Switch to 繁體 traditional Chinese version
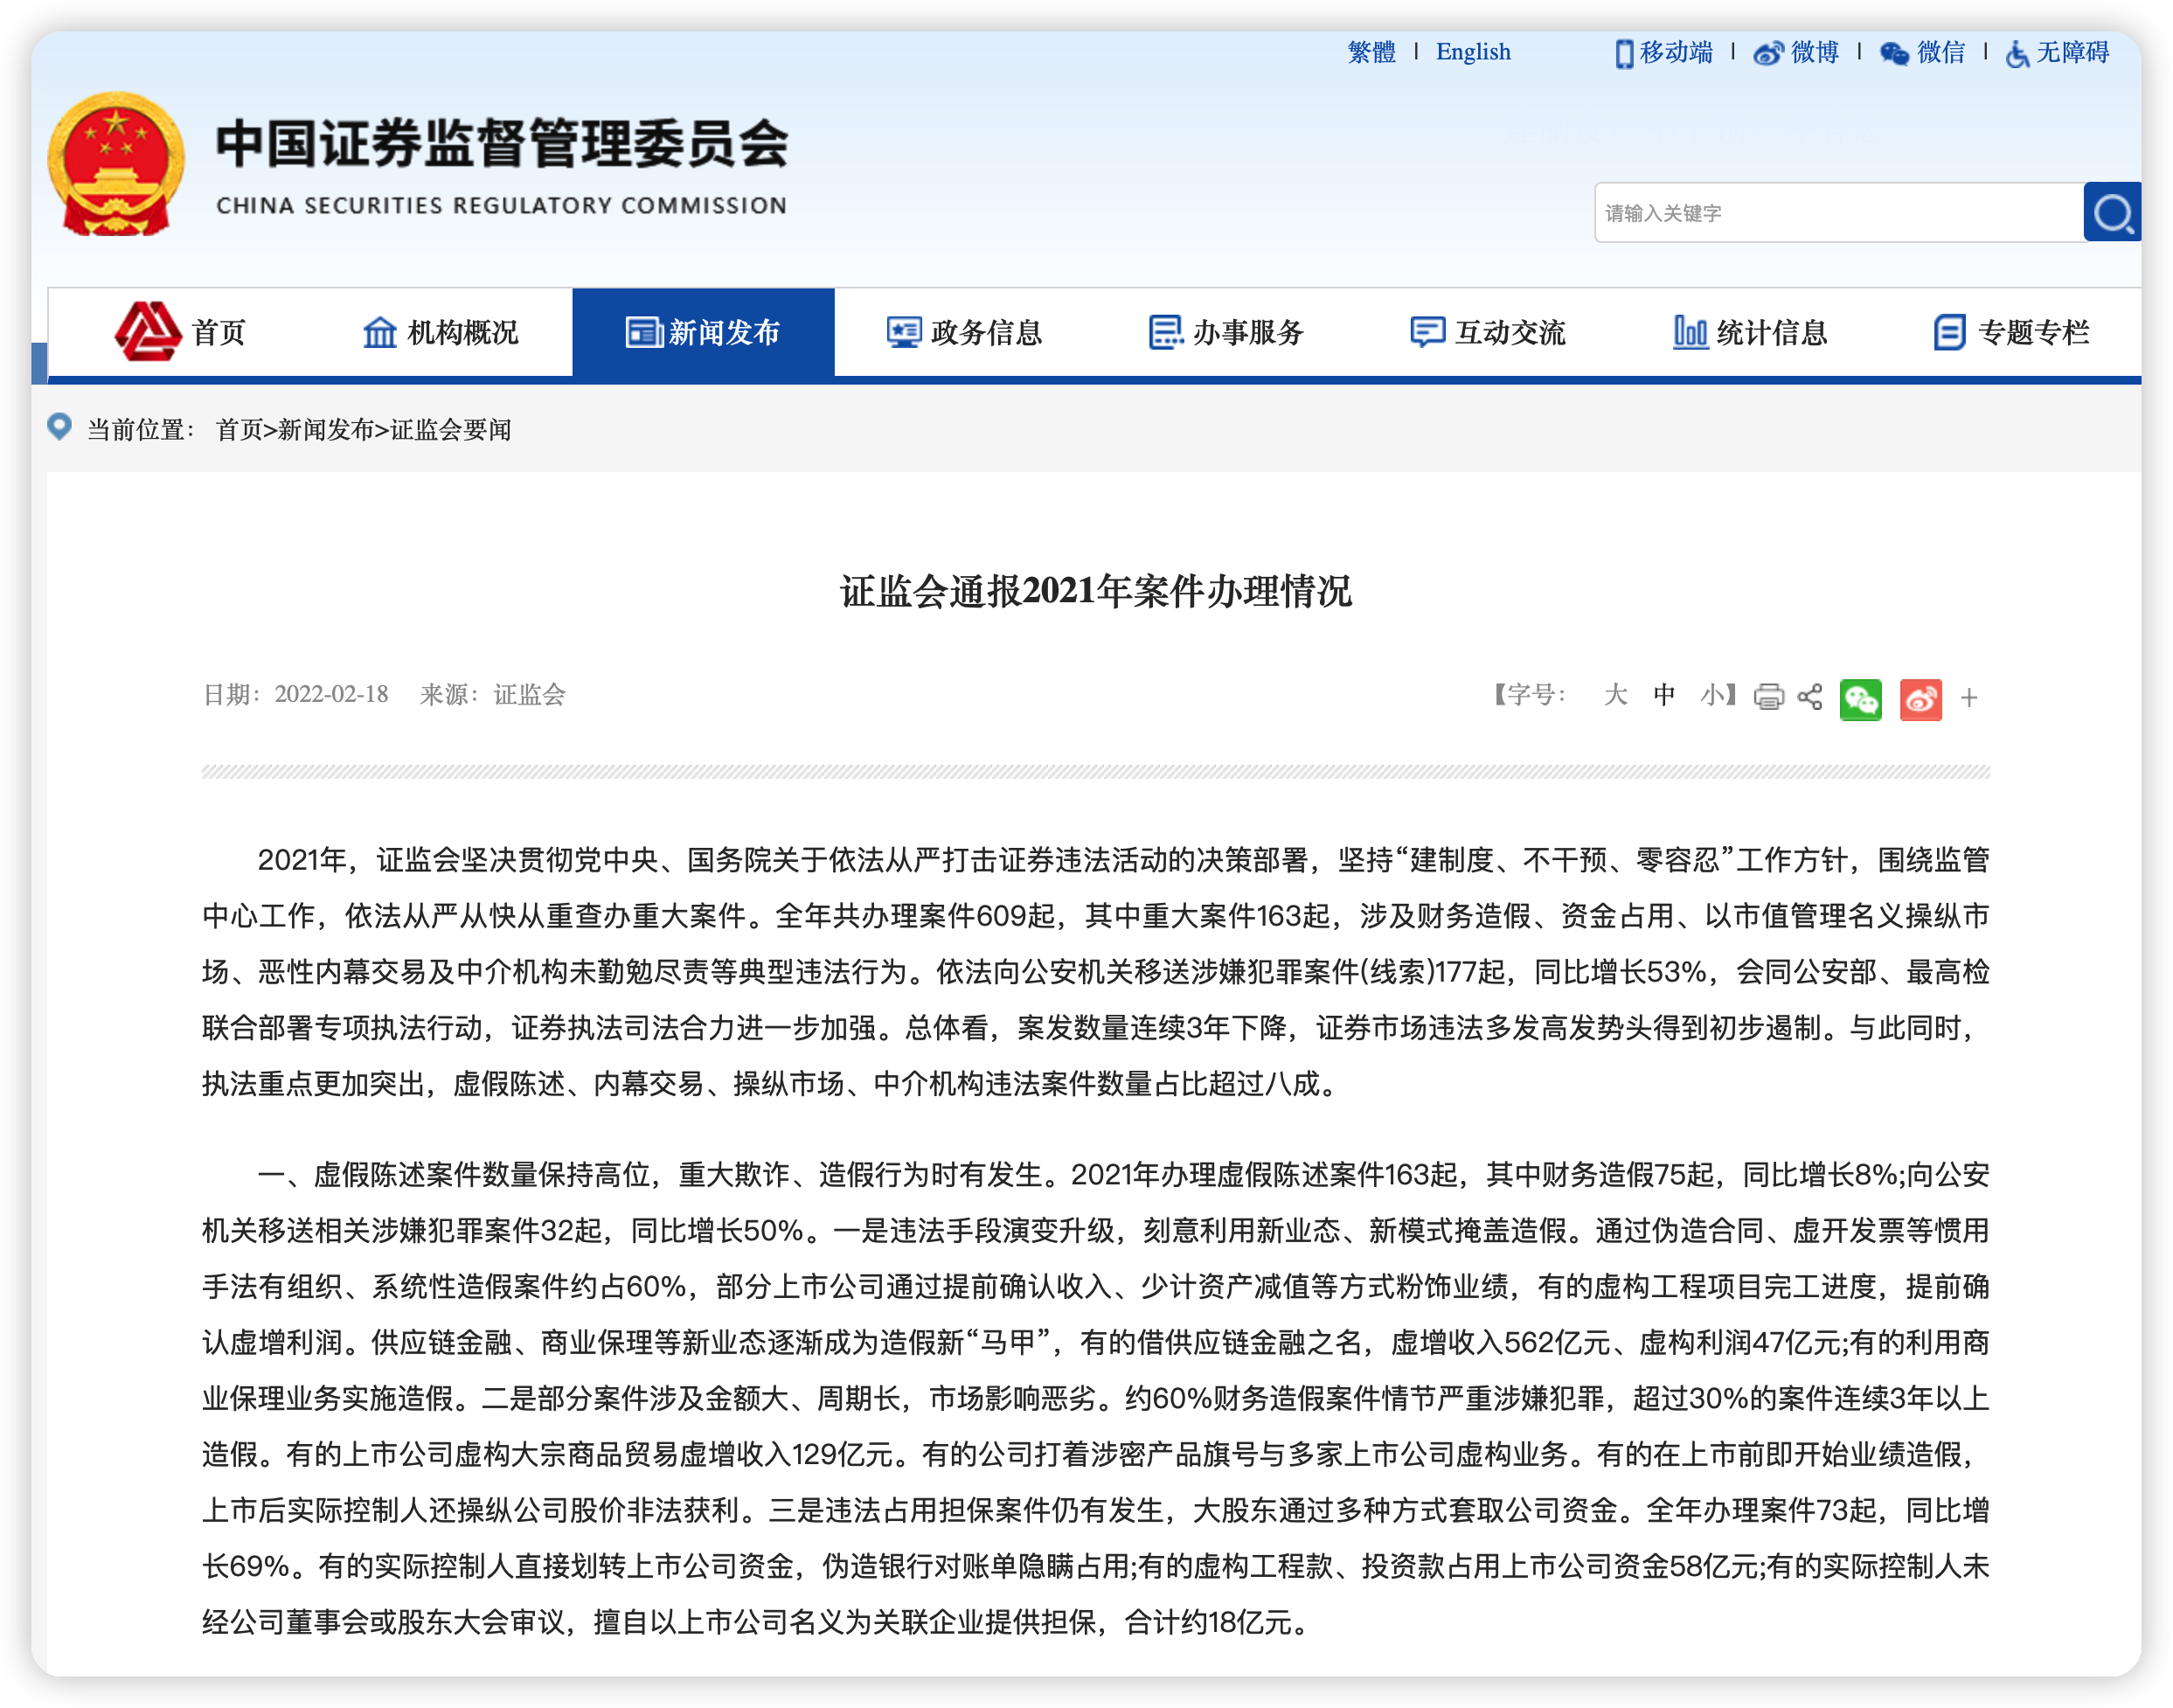The image size is (2173, 1708). pyautogui.click(x=1371, y=52)
